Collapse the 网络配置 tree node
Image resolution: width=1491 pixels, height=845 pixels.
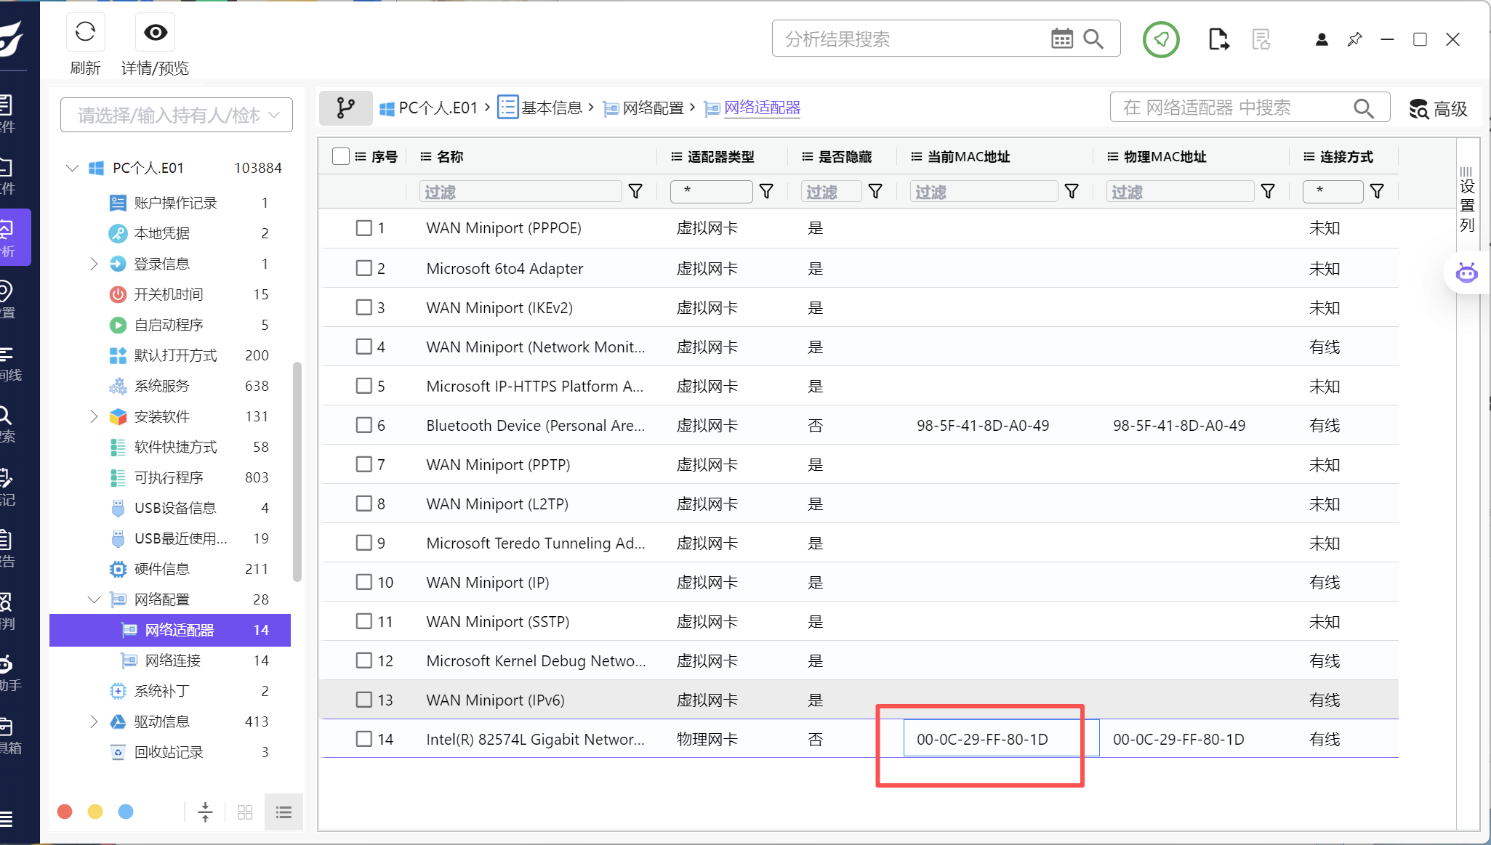tap(94, 599)
